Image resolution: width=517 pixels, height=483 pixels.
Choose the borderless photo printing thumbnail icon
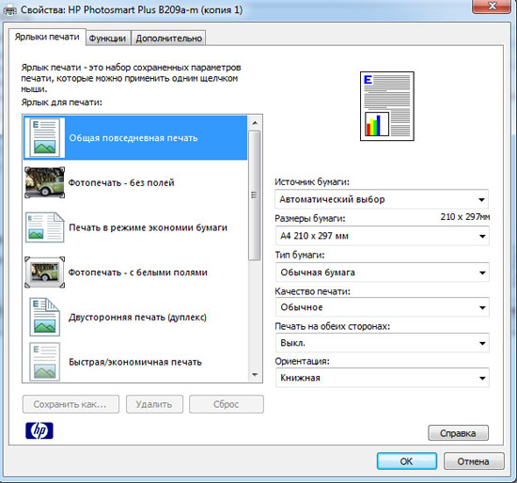44,182
